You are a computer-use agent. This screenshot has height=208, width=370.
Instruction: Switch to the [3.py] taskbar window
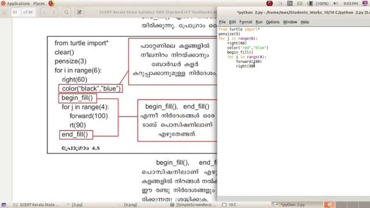[75, 205]
